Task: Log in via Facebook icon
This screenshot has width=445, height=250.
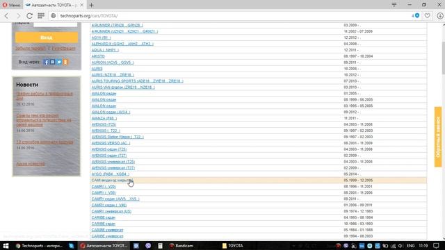Action: click(46, 62)
